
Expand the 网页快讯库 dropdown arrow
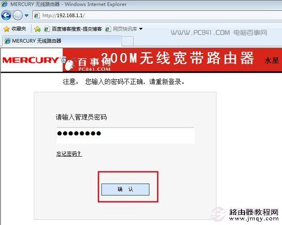[141, 29]
